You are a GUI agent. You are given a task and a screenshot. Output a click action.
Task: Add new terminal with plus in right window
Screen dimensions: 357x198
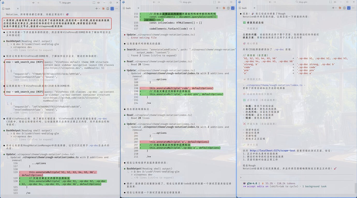click(x=333, y=8)
